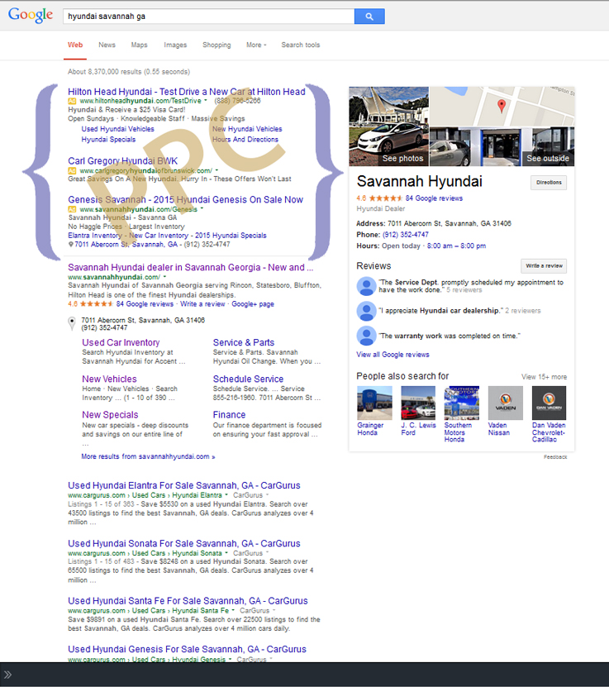Screen dimensions: 609x687
Task: Open dropdown arrow beside organic www.savannahhyundai.com/ URL
Action: 164,277
